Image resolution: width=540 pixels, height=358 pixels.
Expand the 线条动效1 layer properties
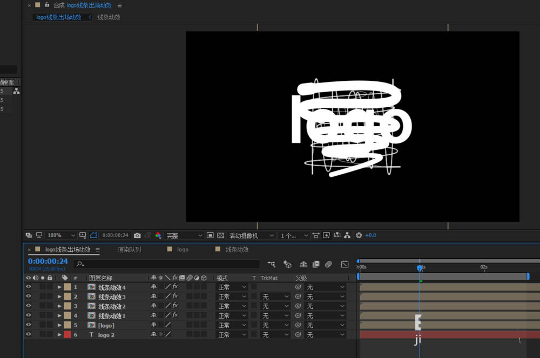[x=59, y=316]
